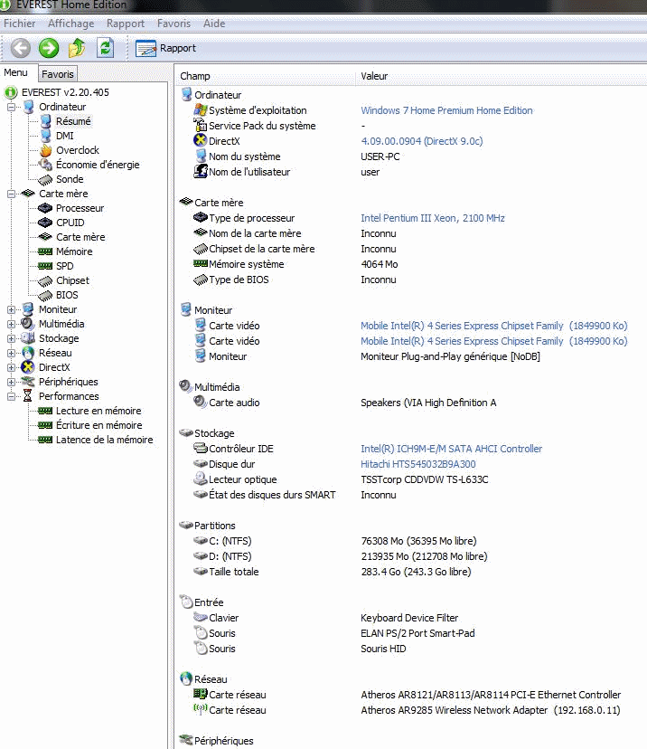Click the green forward arrow button

point(49,48)
